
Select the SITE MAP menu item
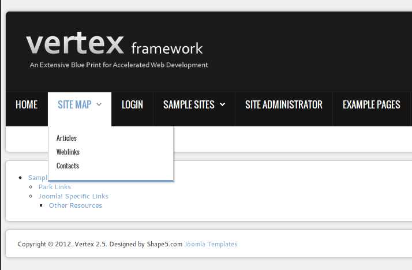click(74, 104)
